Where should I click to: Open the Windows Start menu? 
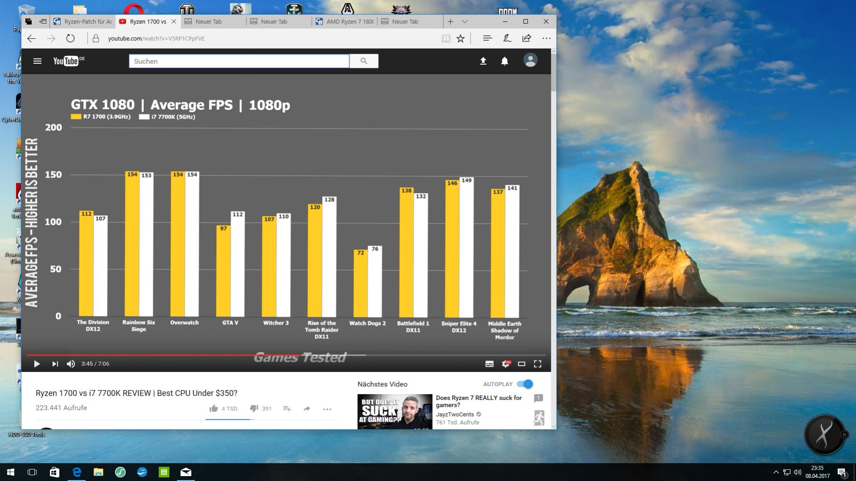click(11, 472)
